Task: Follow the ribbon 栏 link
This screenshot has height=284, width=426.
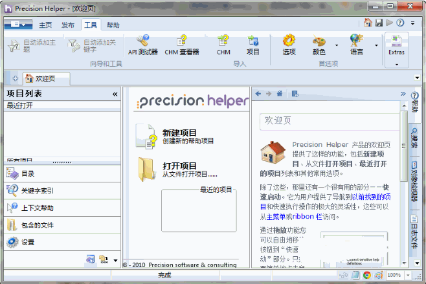Action: [x=307, y=217]
